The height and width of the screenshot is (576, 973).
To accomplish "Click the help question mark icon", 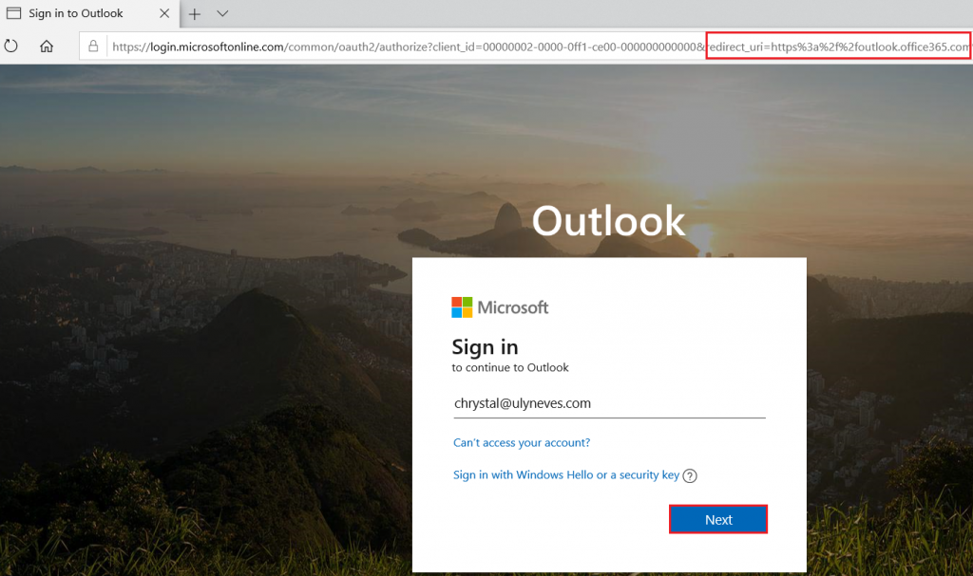I will click(x=690, y=475).
